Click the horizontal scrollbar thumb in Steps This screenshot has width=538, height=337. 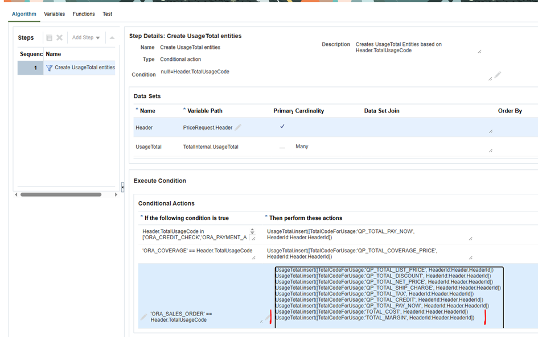pyautogui.click(x=61, y=194)
